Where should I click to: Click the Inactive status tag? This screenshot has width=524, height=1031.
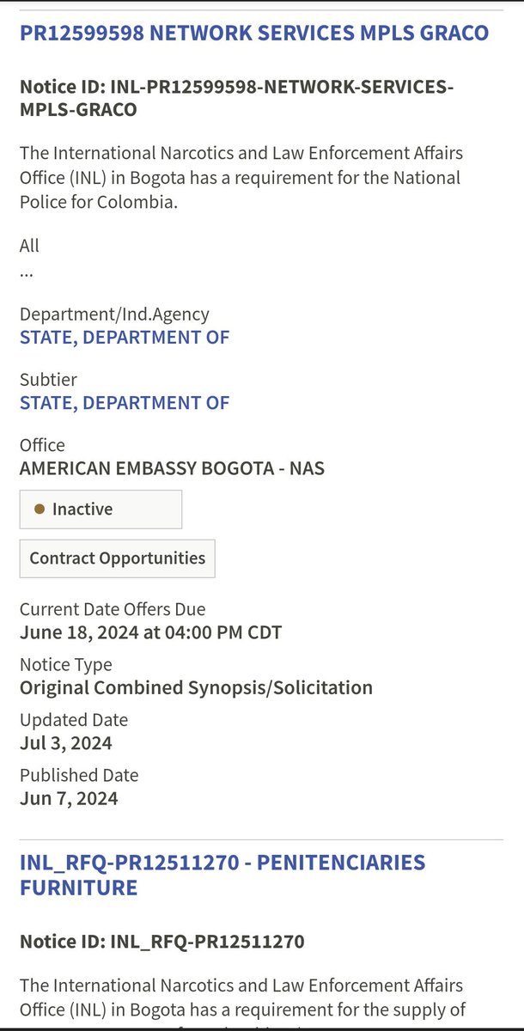click(x=101, y=509)
